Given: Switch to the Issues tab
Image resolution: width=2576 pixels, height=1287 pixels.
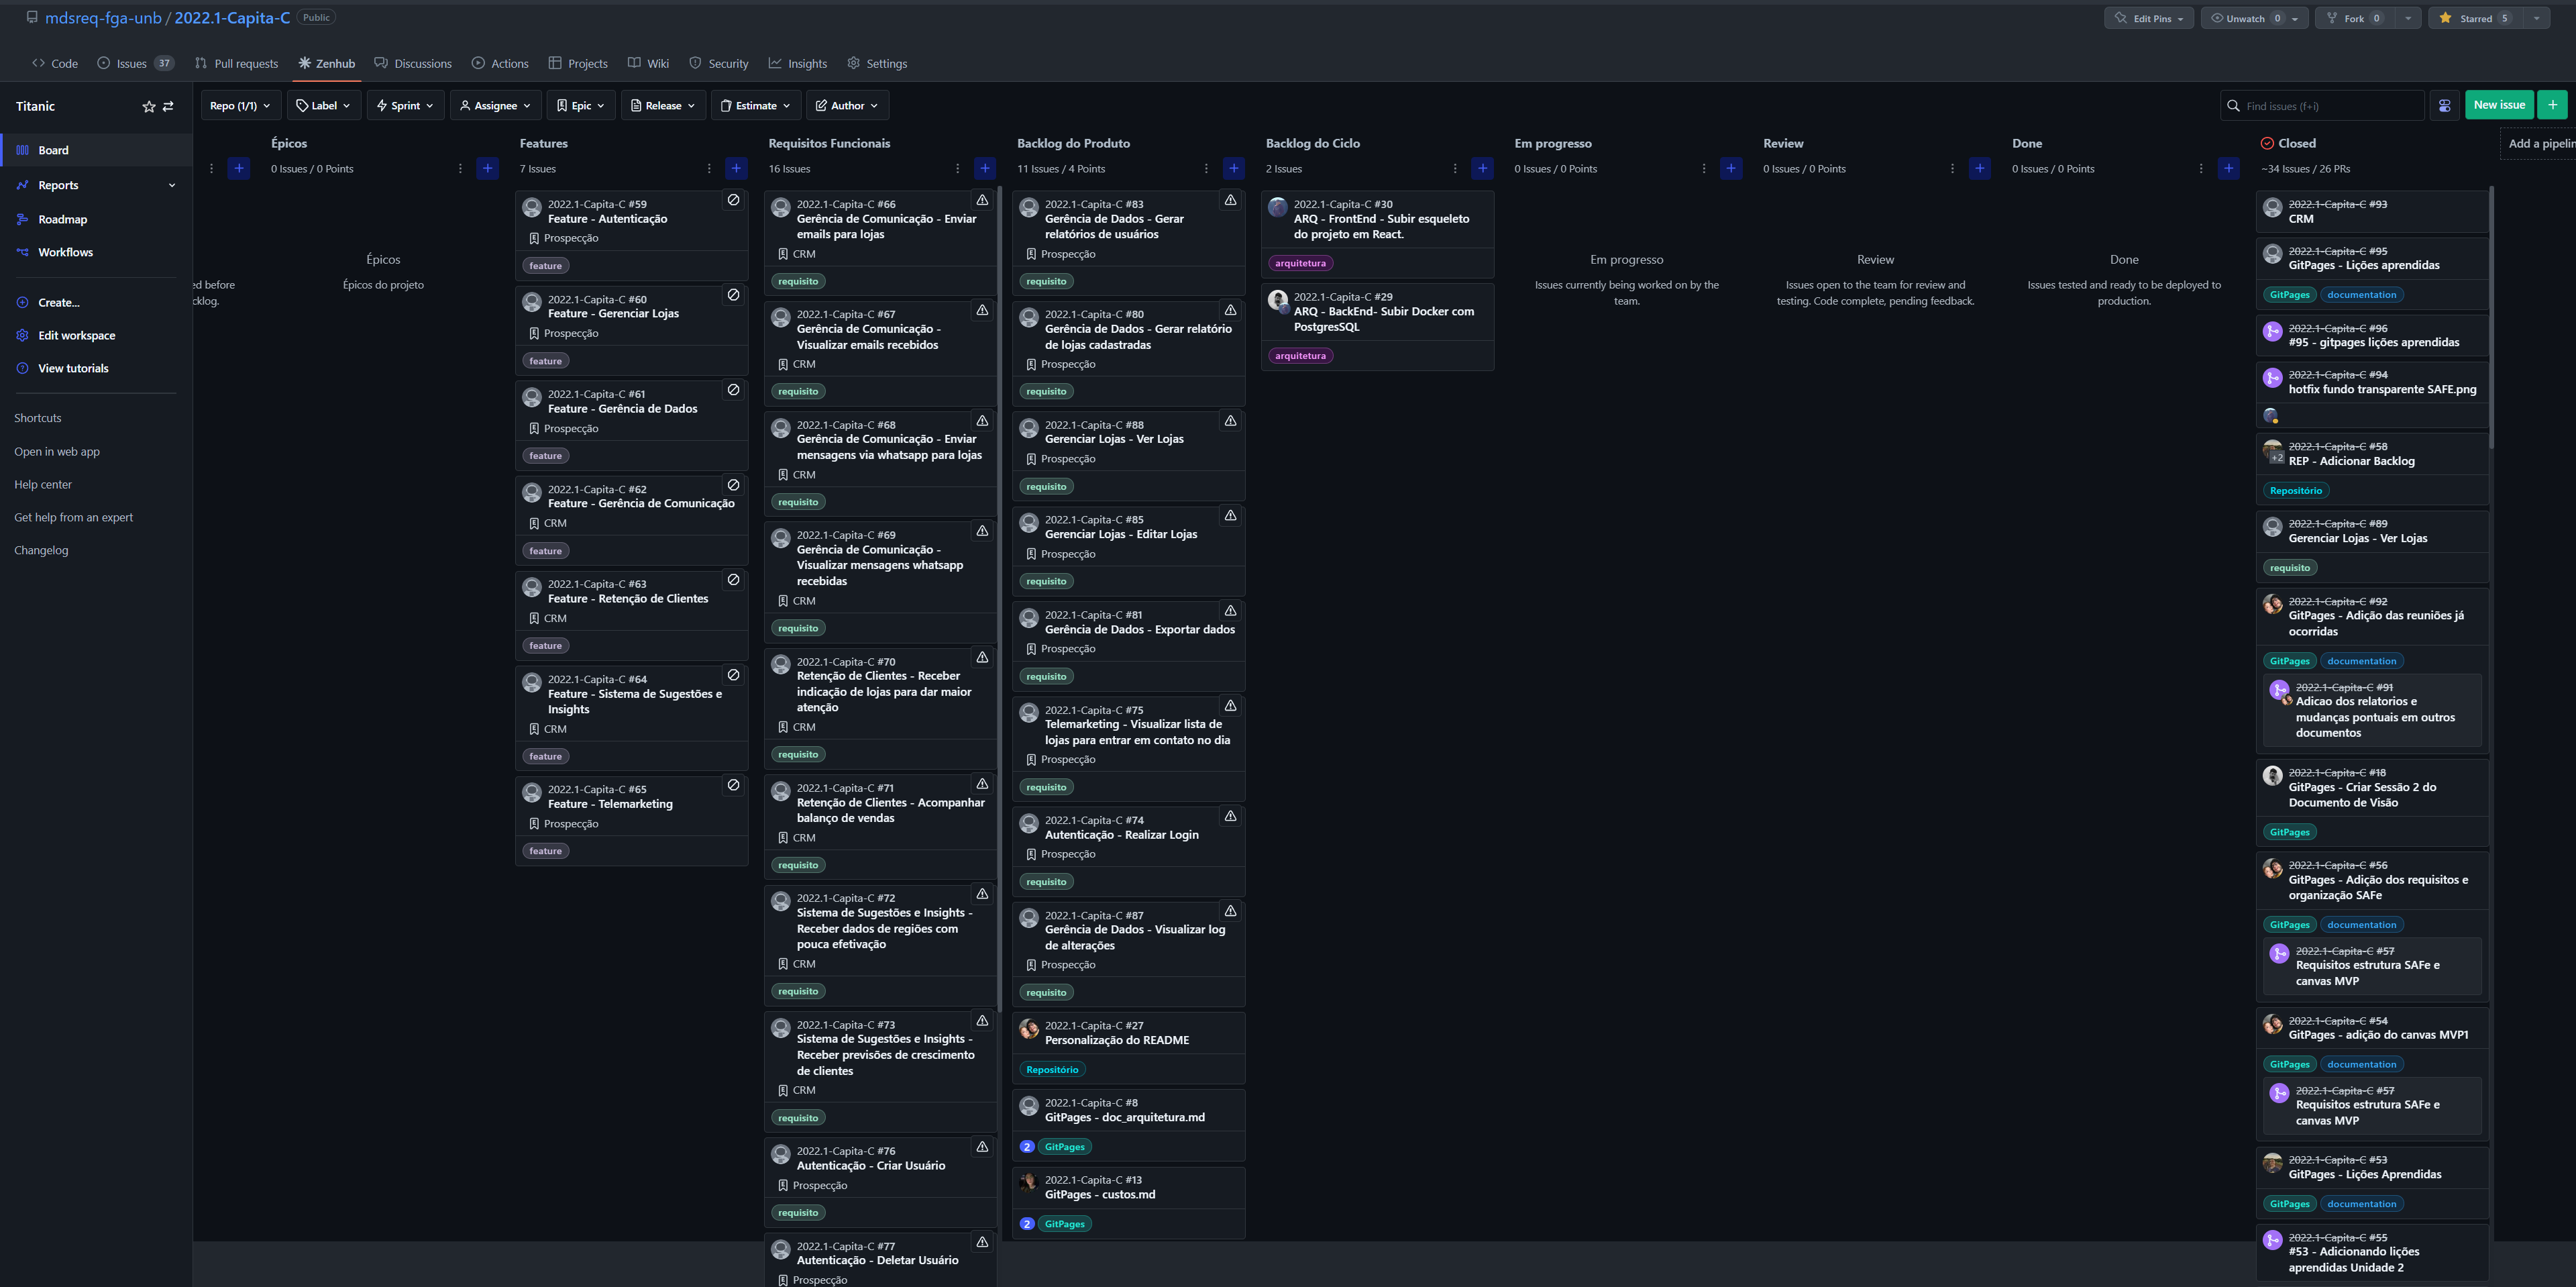Looking at the screenshot, I should (x=135, y=63).
